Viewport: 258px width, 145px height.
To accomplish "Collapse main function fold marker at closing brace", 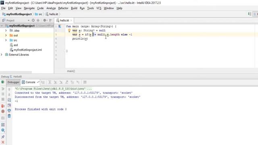I will 65,51.
